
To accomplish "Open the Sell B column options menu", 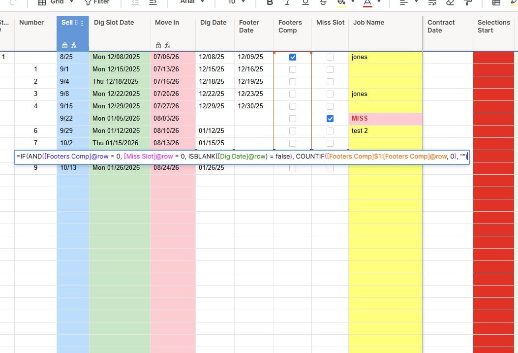I will (82, 23).
